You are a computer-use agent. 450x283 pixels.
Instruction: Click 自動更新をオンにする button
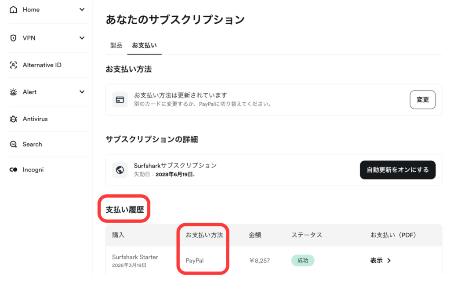click(x=397, y=170)
